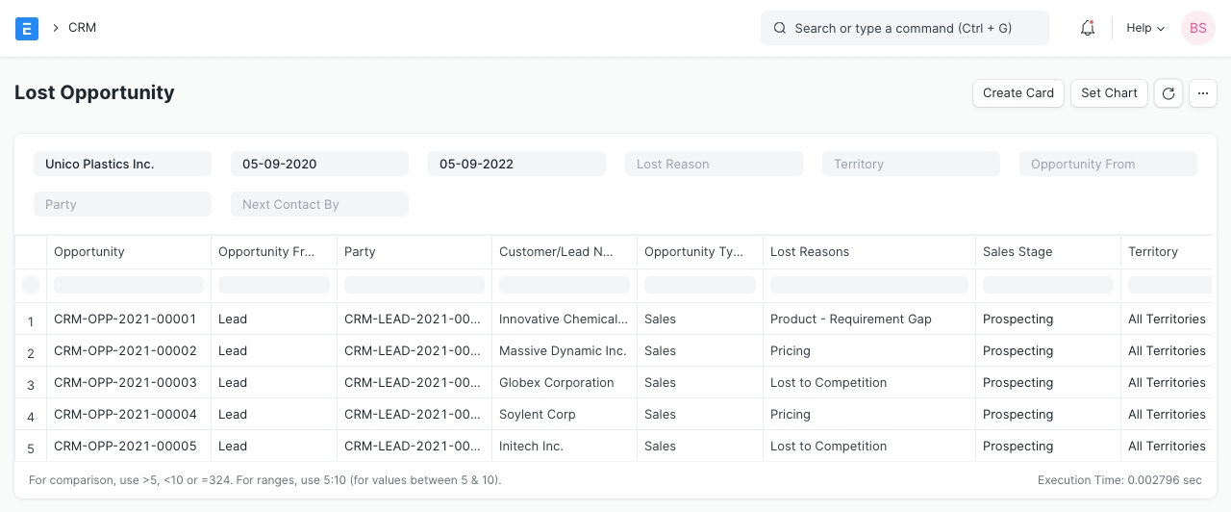
Task: Navigate to CRM breadcrumb
Action: click(83, 28)
